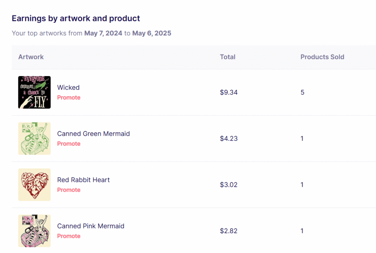Sort by the Products Sold column header
The height and width of the screenshot is (253, 376).
[x=322, y=57]
